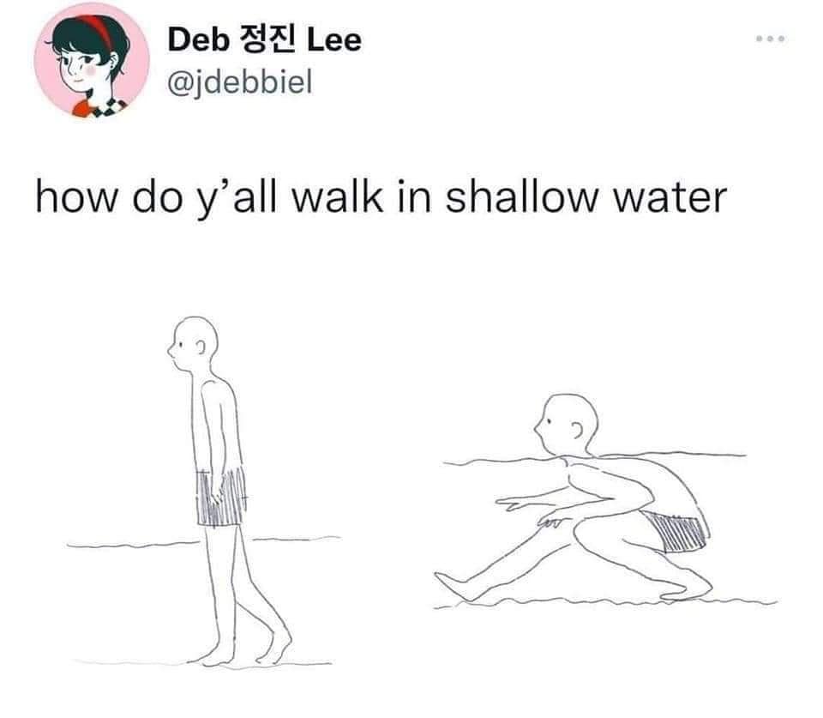
Task: Open the @jdebbiel handle link
Action: 240,82
